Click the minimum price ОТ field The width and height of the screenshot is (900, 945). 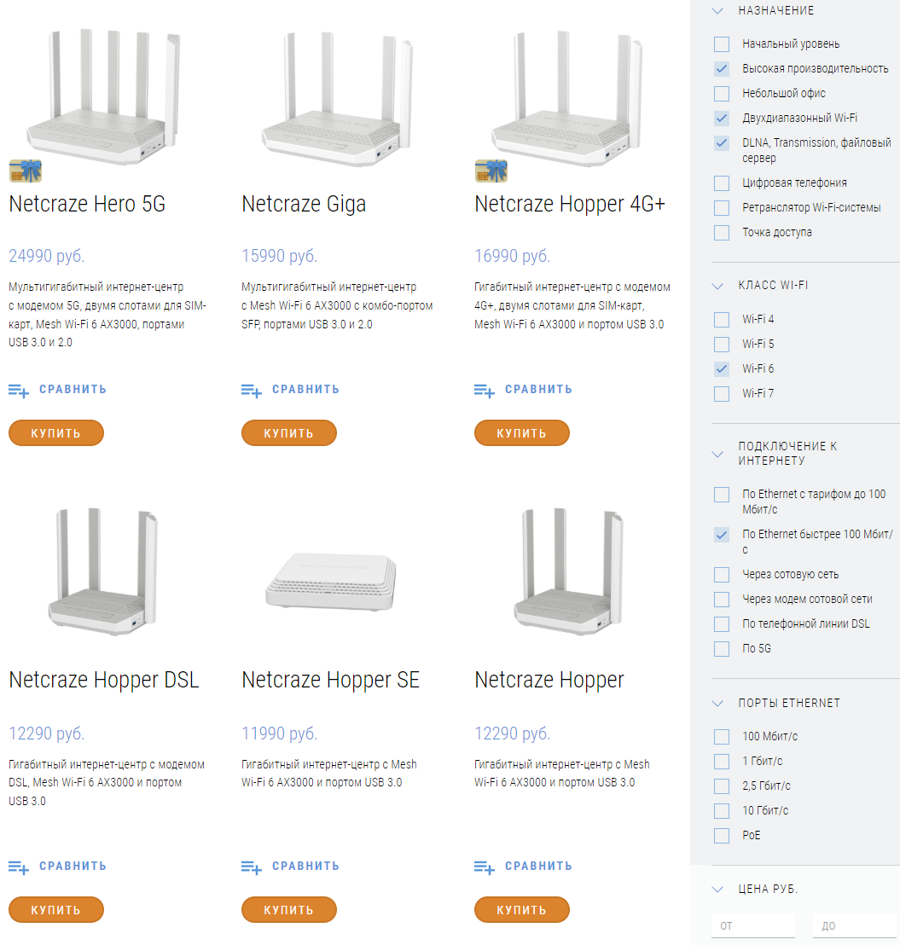coord(753,925)
